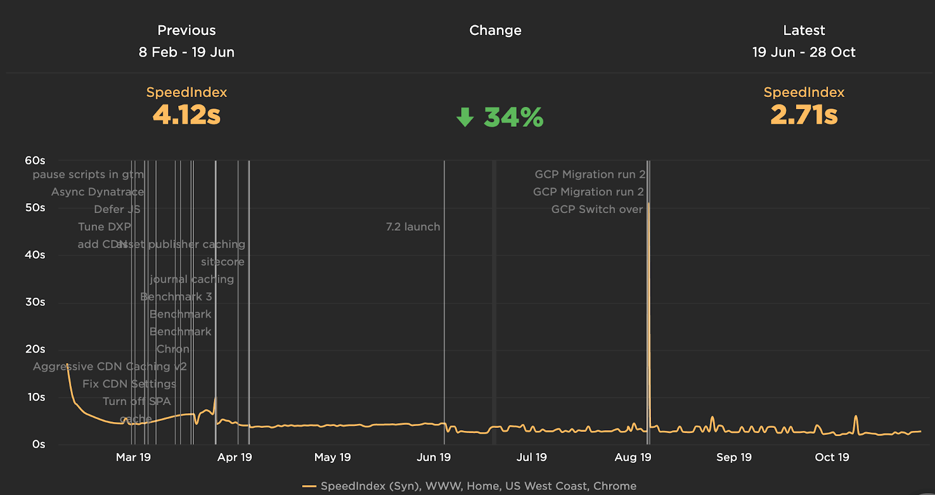Select the journal caching annotation

click(192, 280)
